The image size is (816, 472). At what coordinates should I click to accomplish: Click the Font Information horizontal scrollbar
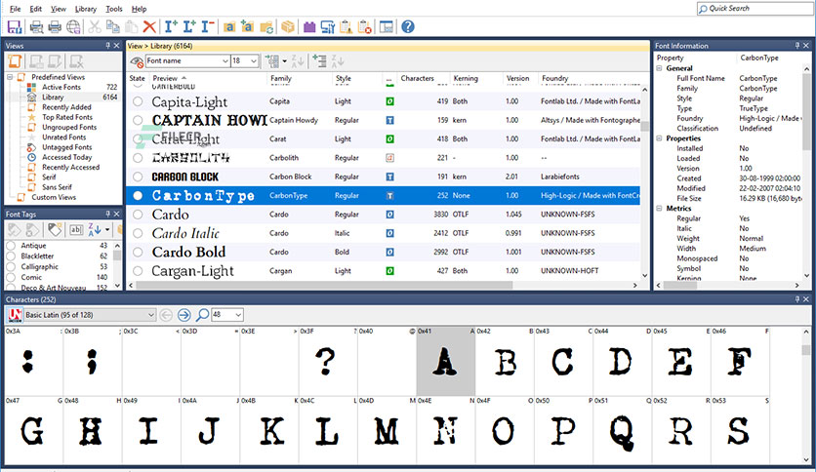727,285
